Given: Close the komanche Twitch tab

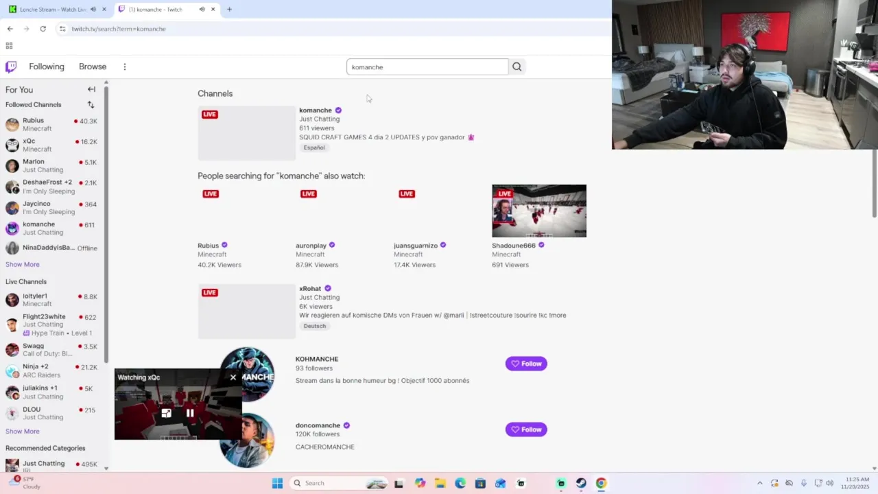Looking at the screenshot, I should point(213,10).
